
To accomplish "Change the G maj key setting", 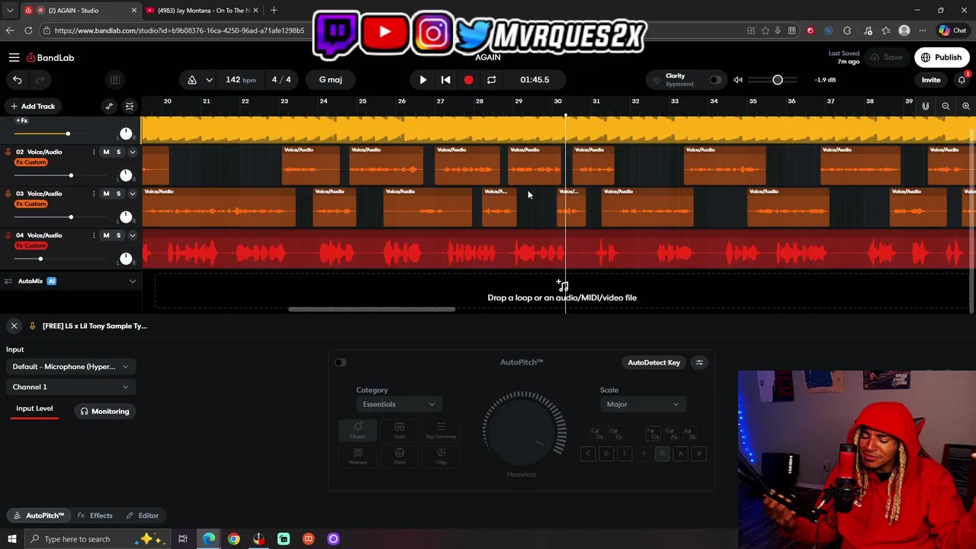I will [330, 79].
